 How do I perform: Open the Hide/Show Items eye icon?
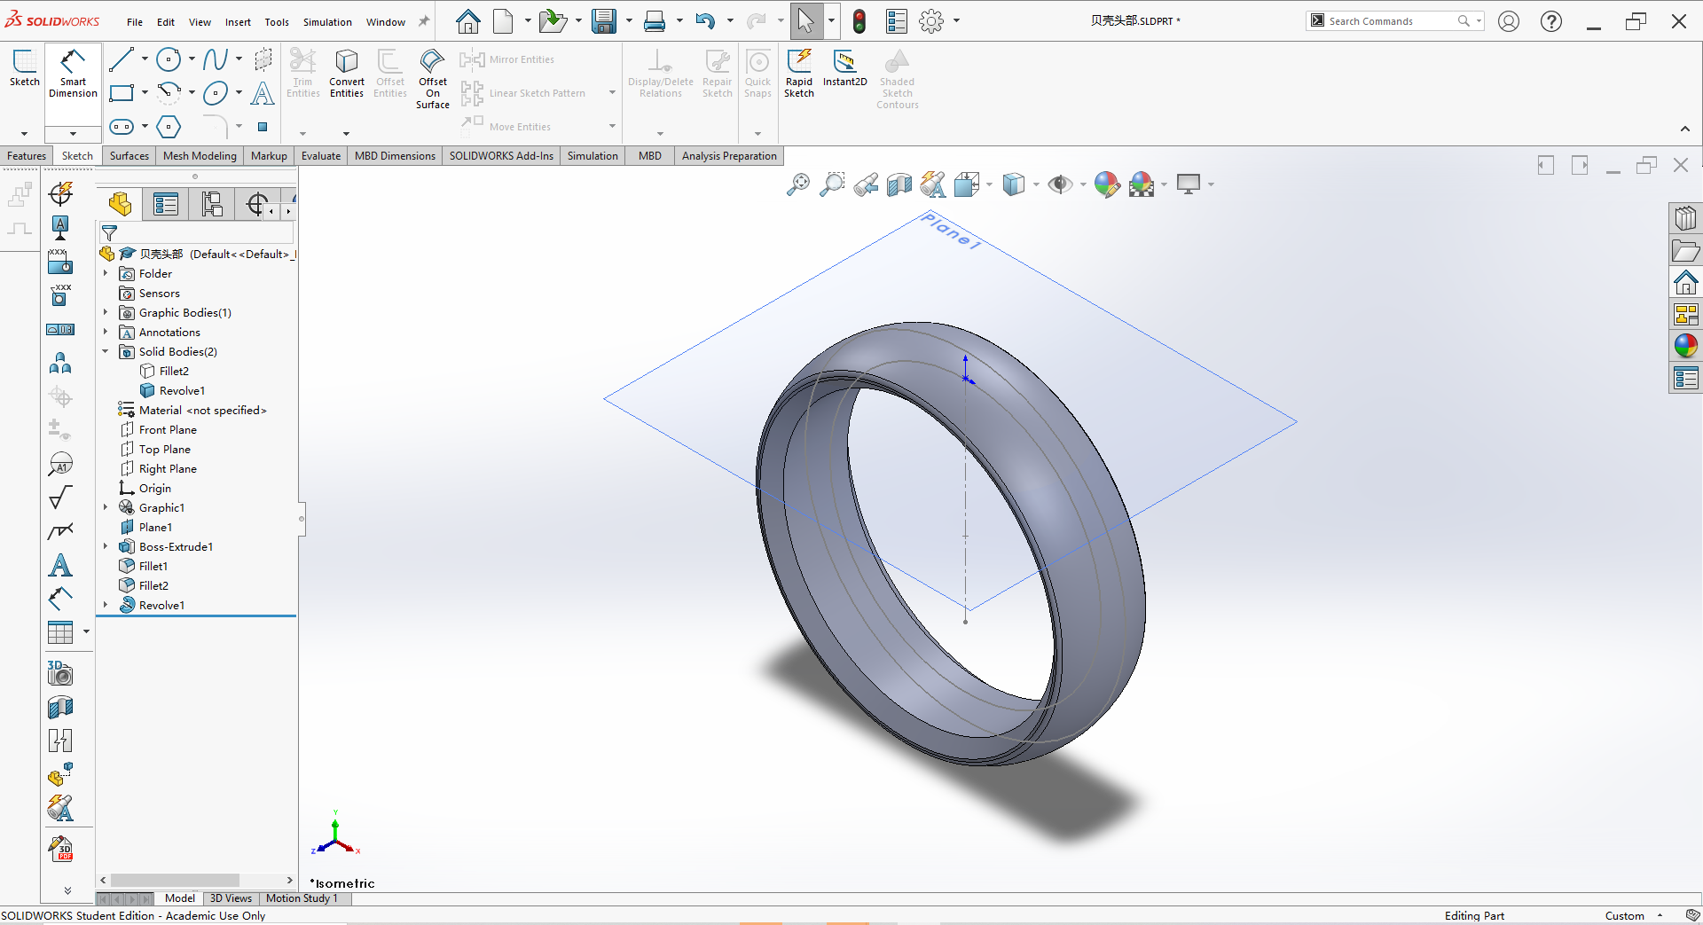(x=1061, y=184)
